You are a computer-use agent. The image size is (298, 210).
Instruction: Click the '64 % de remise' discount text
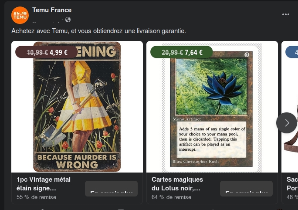point(171,197)
